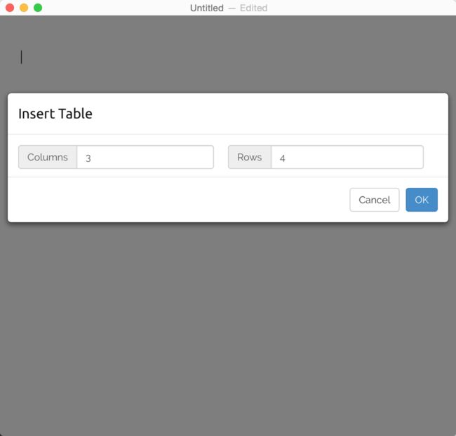This screenshot has width=456, height=436.
Task: Click the blank space between Columns and Rows
Action: pos(221,157)
